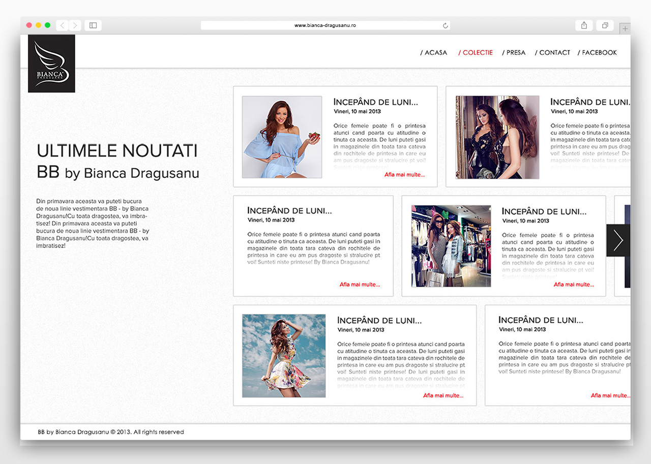Click 'Afla mai multe...' in floral dress card

(443, 395)
